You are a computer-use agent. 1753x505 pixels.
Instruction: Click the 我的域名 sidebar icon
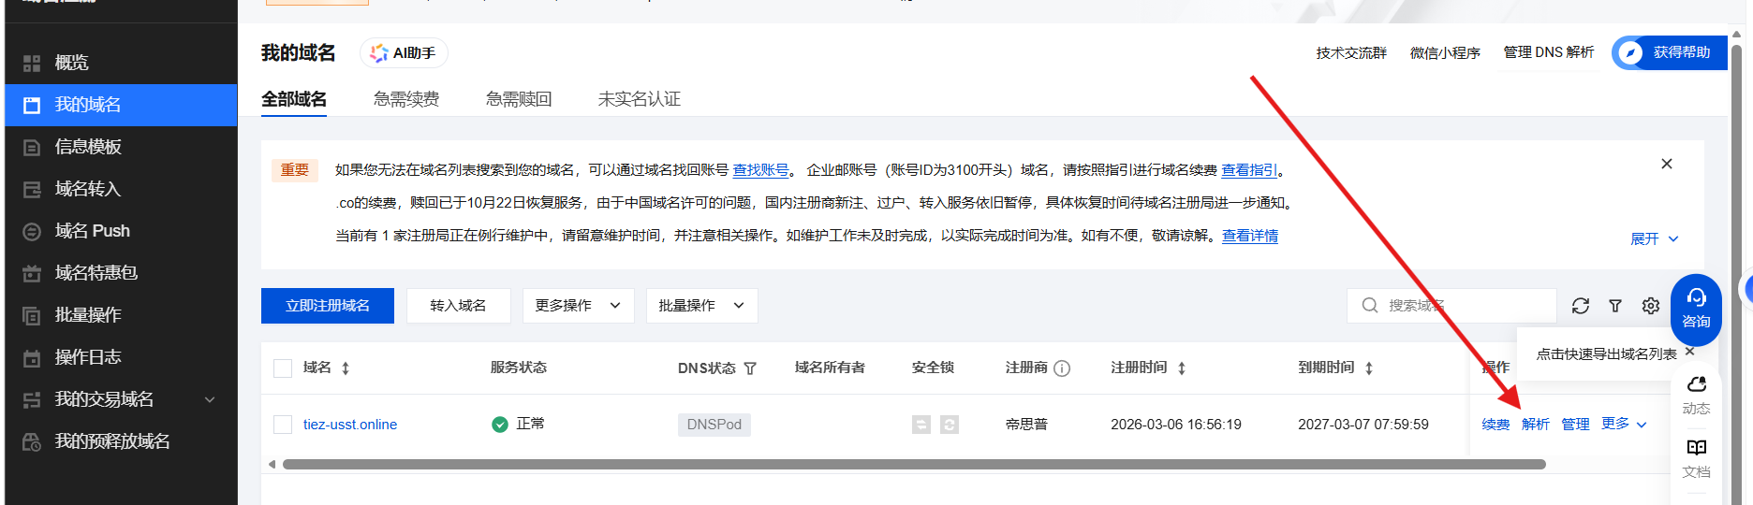32,106
